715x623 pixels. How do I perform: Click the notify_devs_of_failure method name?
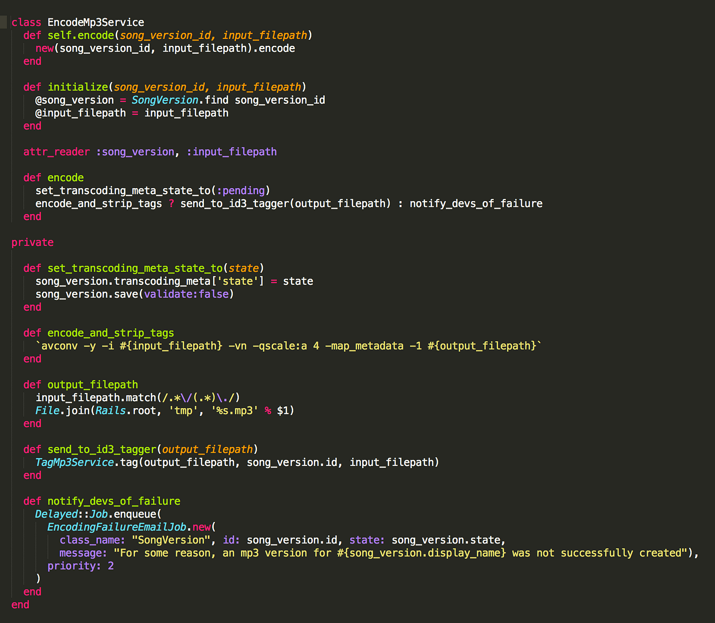(x=113, y=501)
